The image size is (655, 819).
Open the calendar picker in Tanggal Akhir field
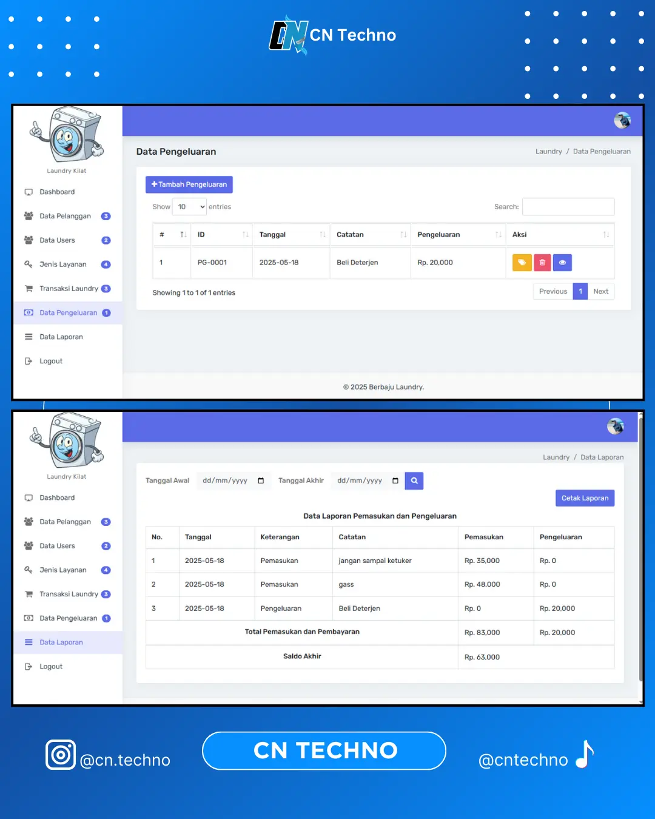pyautogui.click(x=395, y=481)
